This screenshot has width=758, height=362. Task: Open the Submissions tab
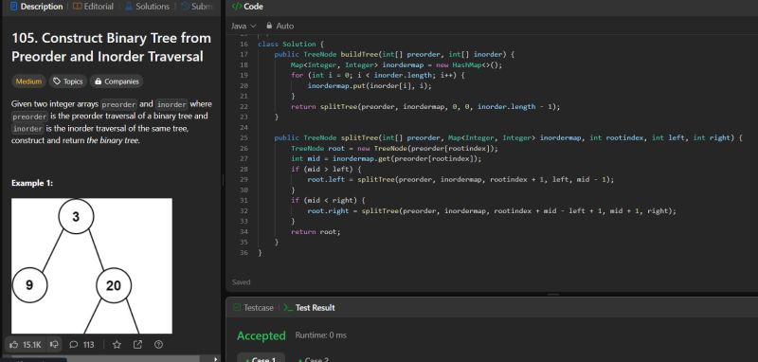[197, 7]
